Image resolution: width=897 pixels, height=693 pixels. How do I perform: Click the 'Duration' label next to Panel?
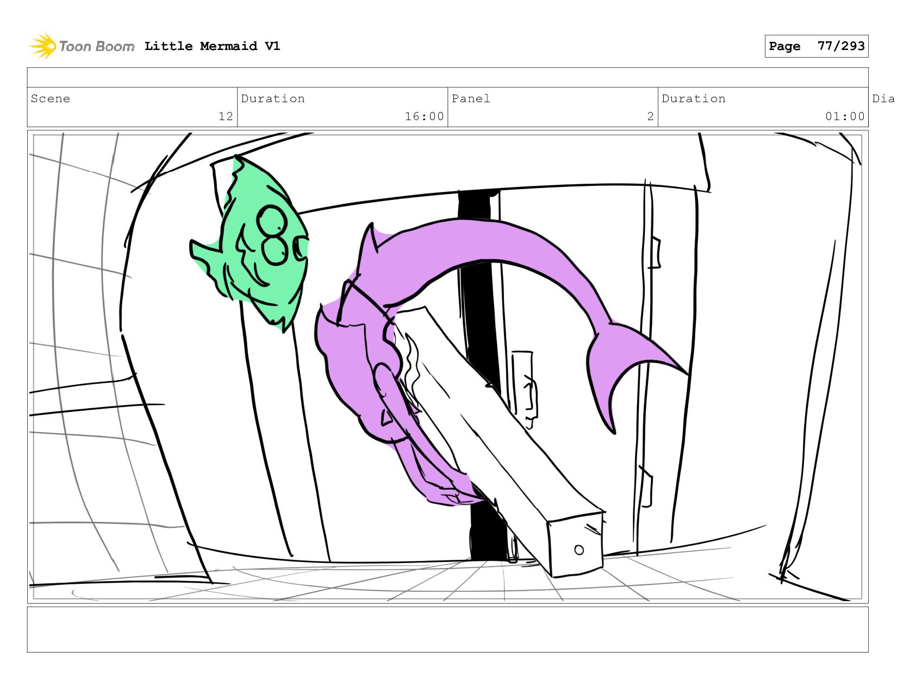point(694,98)
